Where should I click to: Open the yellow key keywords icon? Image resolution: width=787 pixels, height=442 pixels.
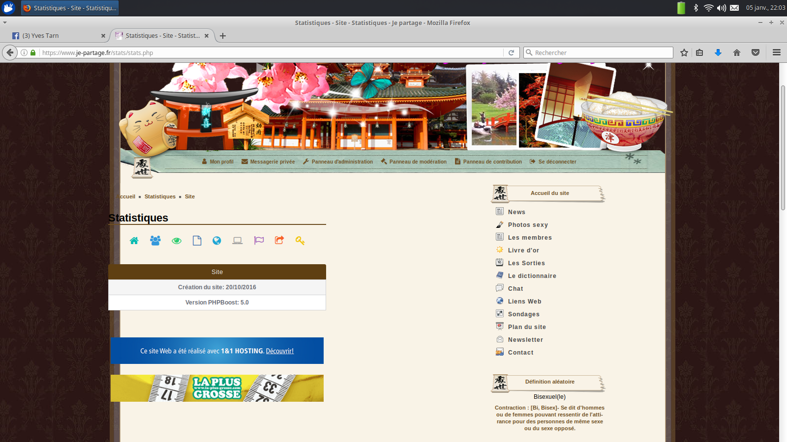tap(300, 241)
